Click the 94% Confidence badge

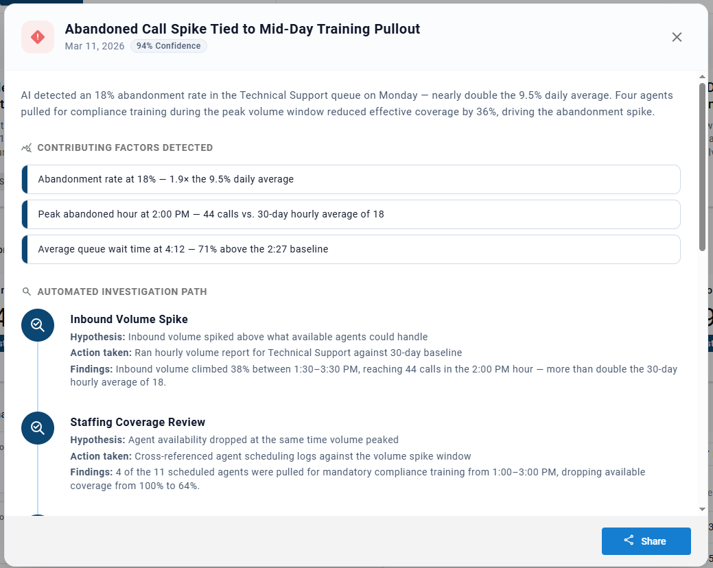click(x=168, y=46)
